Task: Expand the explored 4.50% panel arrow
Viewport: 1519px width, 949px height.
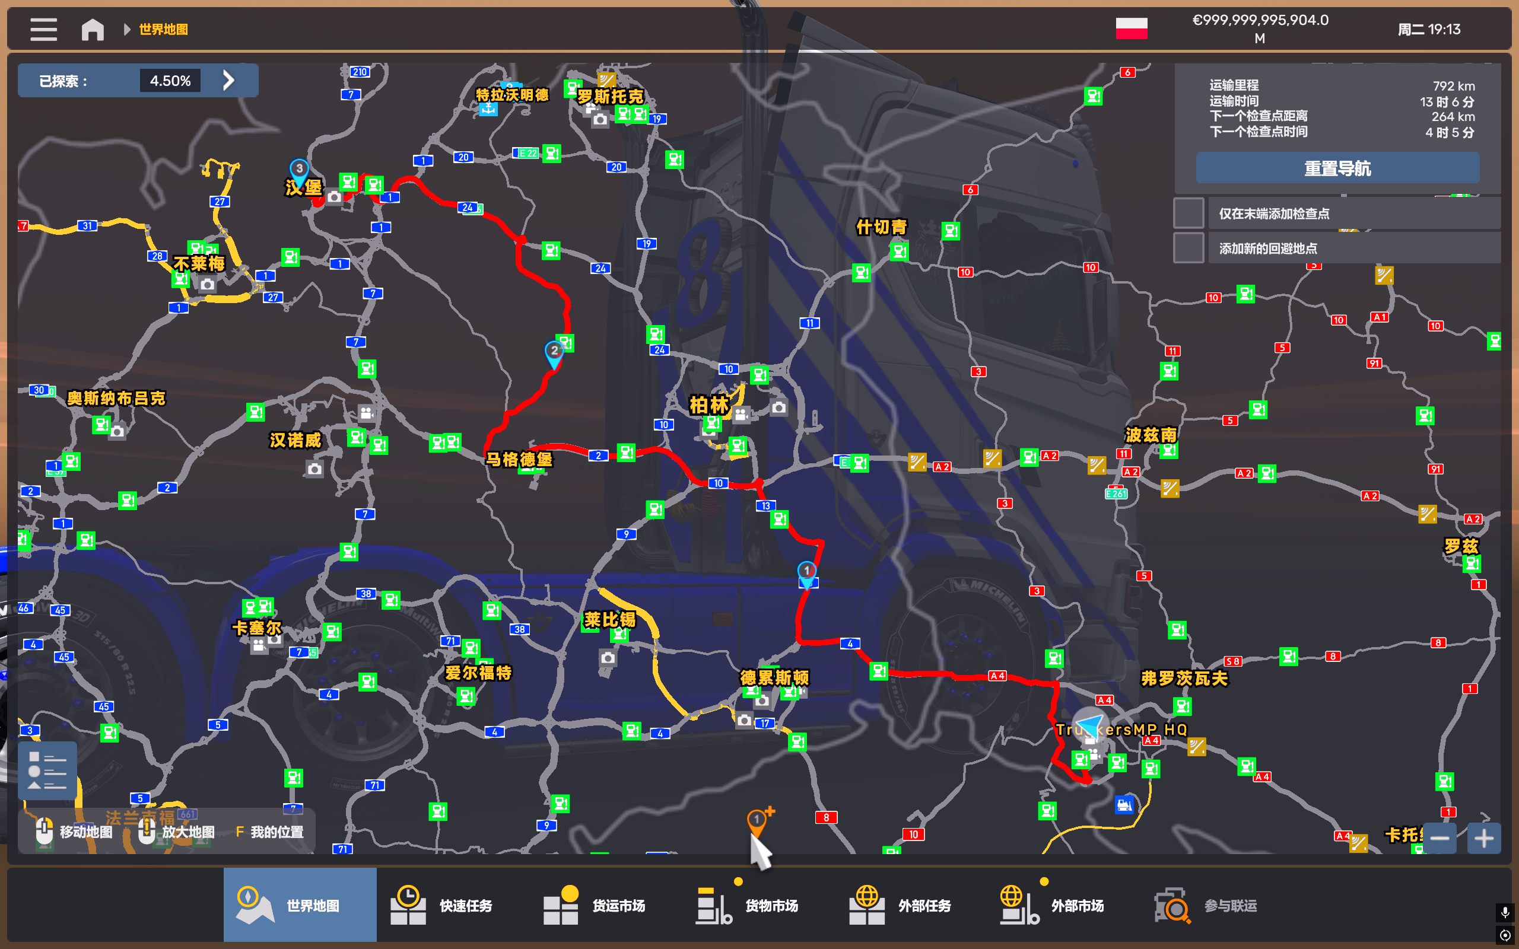Action: [x=228, y=80]
